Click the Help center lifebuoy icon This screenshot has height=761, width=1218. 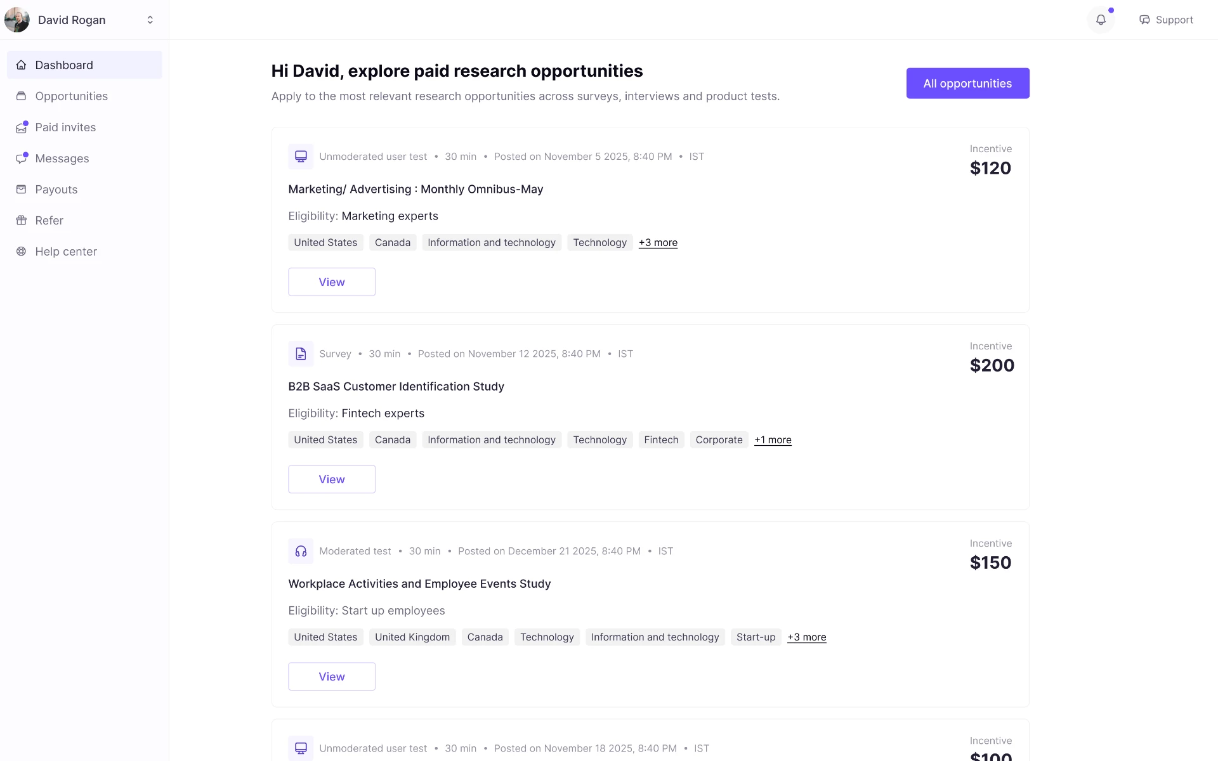(21, 251)
